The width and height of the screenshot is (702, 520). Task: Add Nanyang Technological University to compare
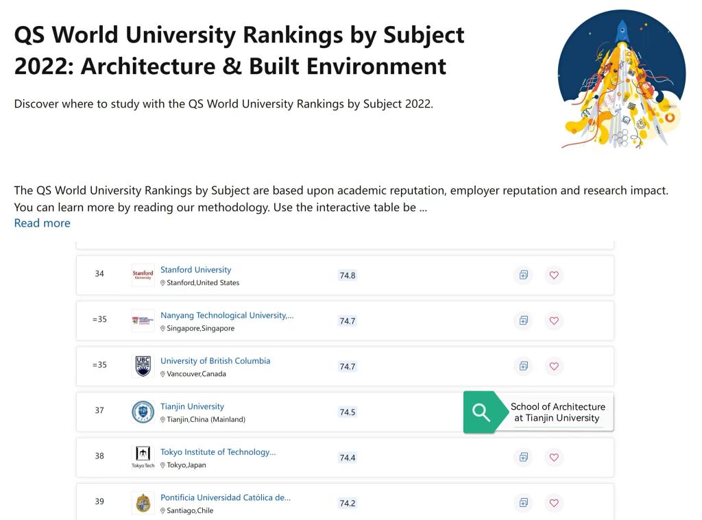pos(523,321)
